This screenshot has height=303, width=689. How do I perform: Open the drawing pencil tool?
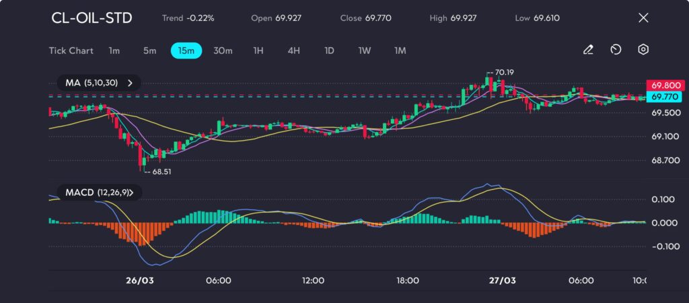pos(588,50)
